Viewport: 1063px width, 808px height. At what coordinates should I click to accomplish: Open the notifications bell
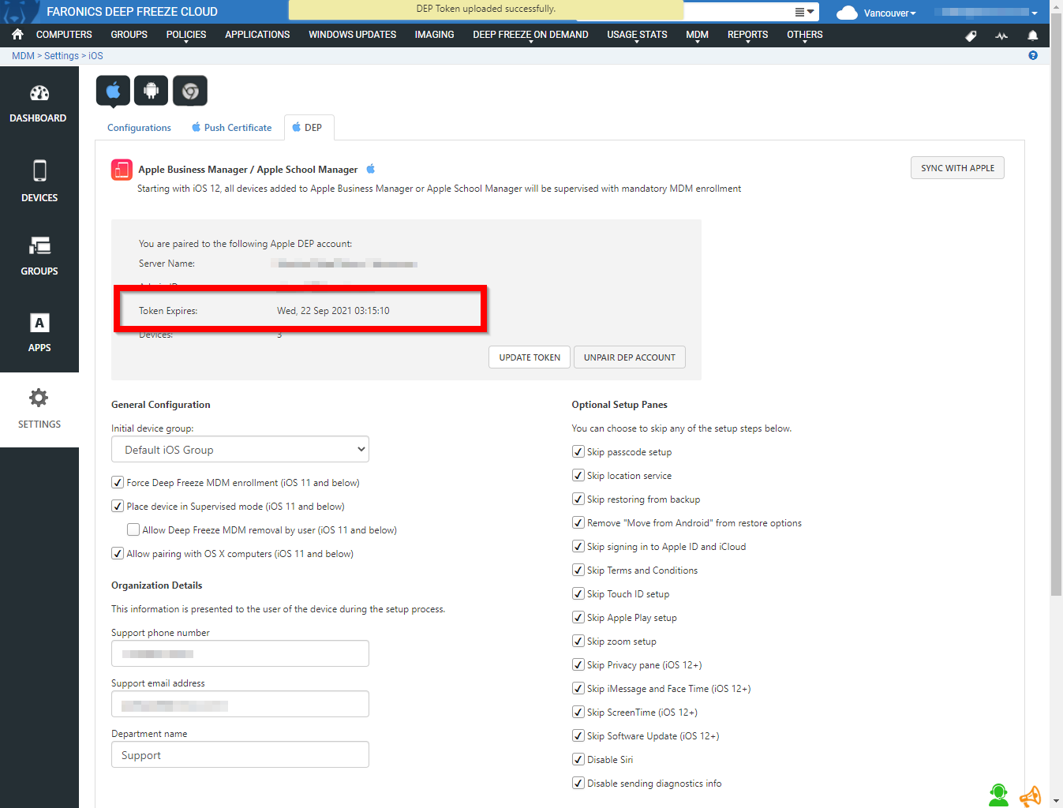pyautogui.click(x=1032, y=36)
